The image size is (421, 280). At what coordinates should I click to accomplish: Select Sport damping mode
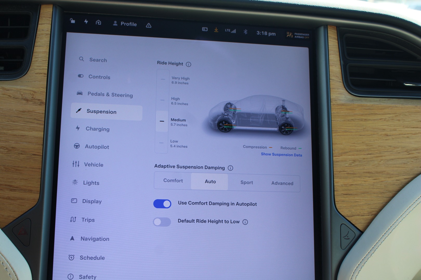pos(247,183)
